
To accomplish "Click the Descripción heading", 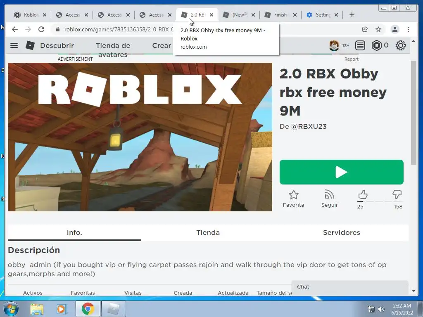I will (x=34, y=250).
